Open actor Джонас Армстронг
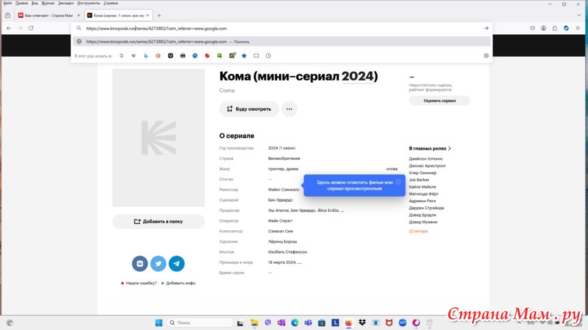588x330 pixels. coord(427,165)
